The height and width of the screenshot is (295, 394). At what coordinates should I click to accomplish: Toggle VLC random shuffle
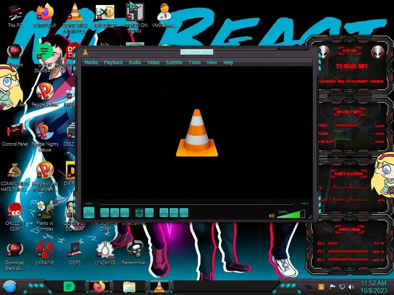tap(184, 213)
